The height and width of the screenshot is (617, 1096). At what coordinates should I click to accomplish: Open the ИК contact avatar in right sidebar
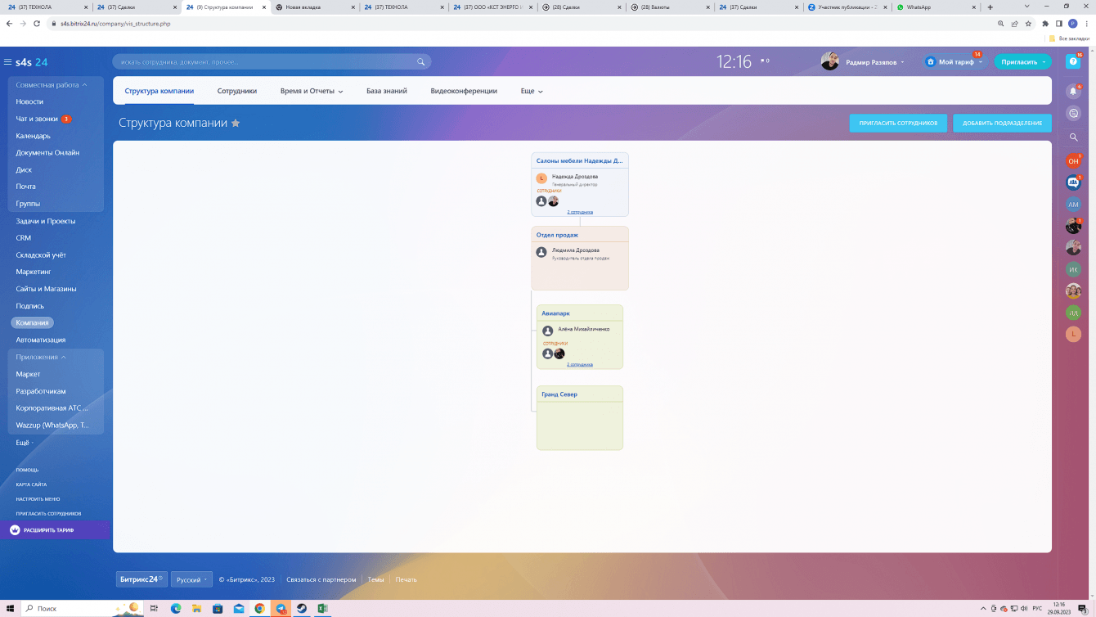click(1073, 269)
